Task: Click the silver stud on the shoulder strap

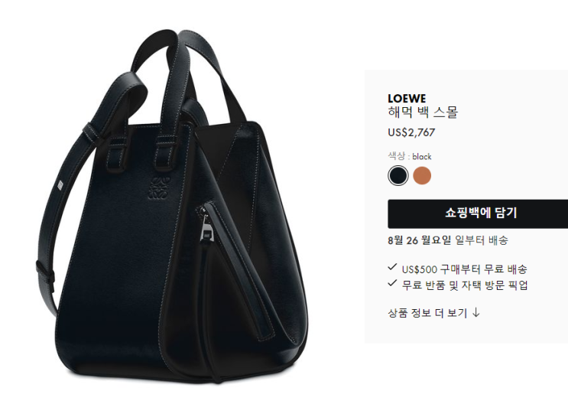Action: coord(60,185)
